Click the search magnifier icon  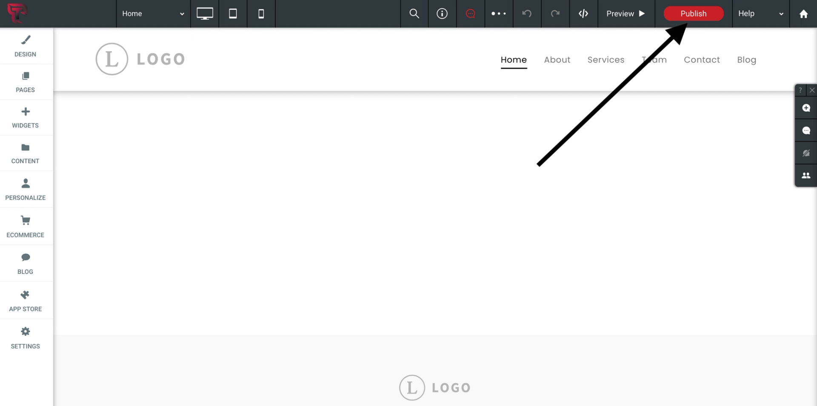point(414,14)
